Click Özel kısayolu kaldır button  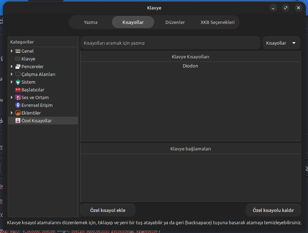click(x=273, y=210)
